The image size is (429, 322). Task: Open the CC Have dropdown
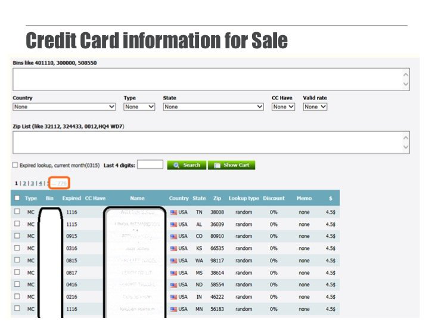pos(283,107)
